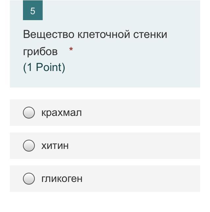Click the blank area of the question header panel
The image size is (210, 212).
click(135, 65)
